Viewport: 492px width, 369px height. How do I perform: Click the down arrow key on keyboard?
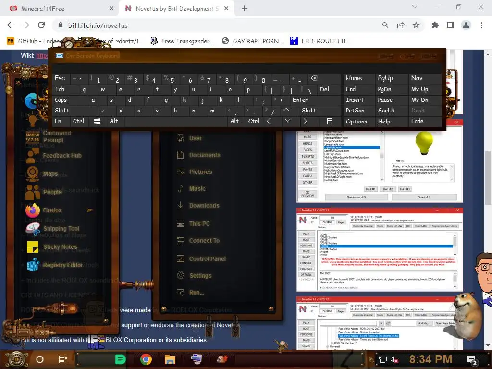(x=287, y=121)
